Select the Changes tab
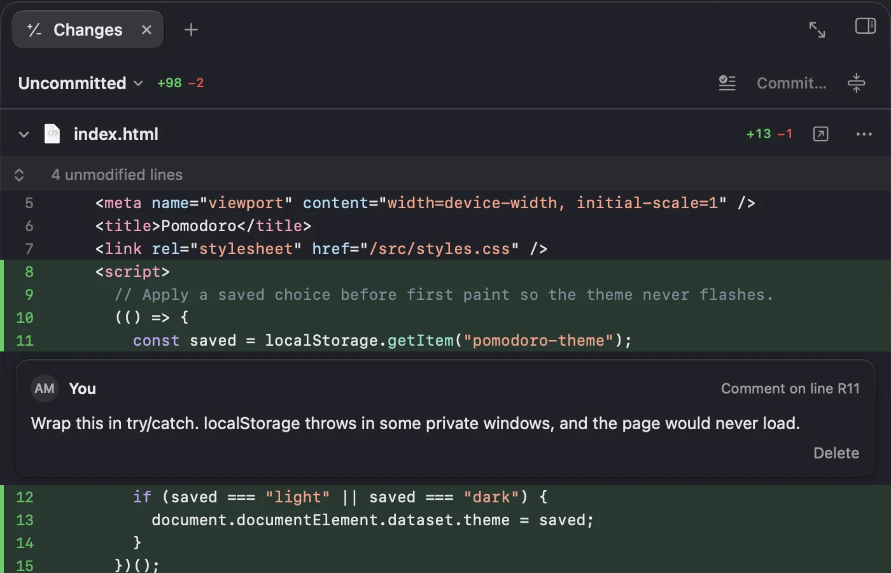 tap(88, 30)
